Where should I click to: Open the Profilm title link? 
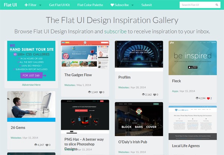(x=124, y=77)
